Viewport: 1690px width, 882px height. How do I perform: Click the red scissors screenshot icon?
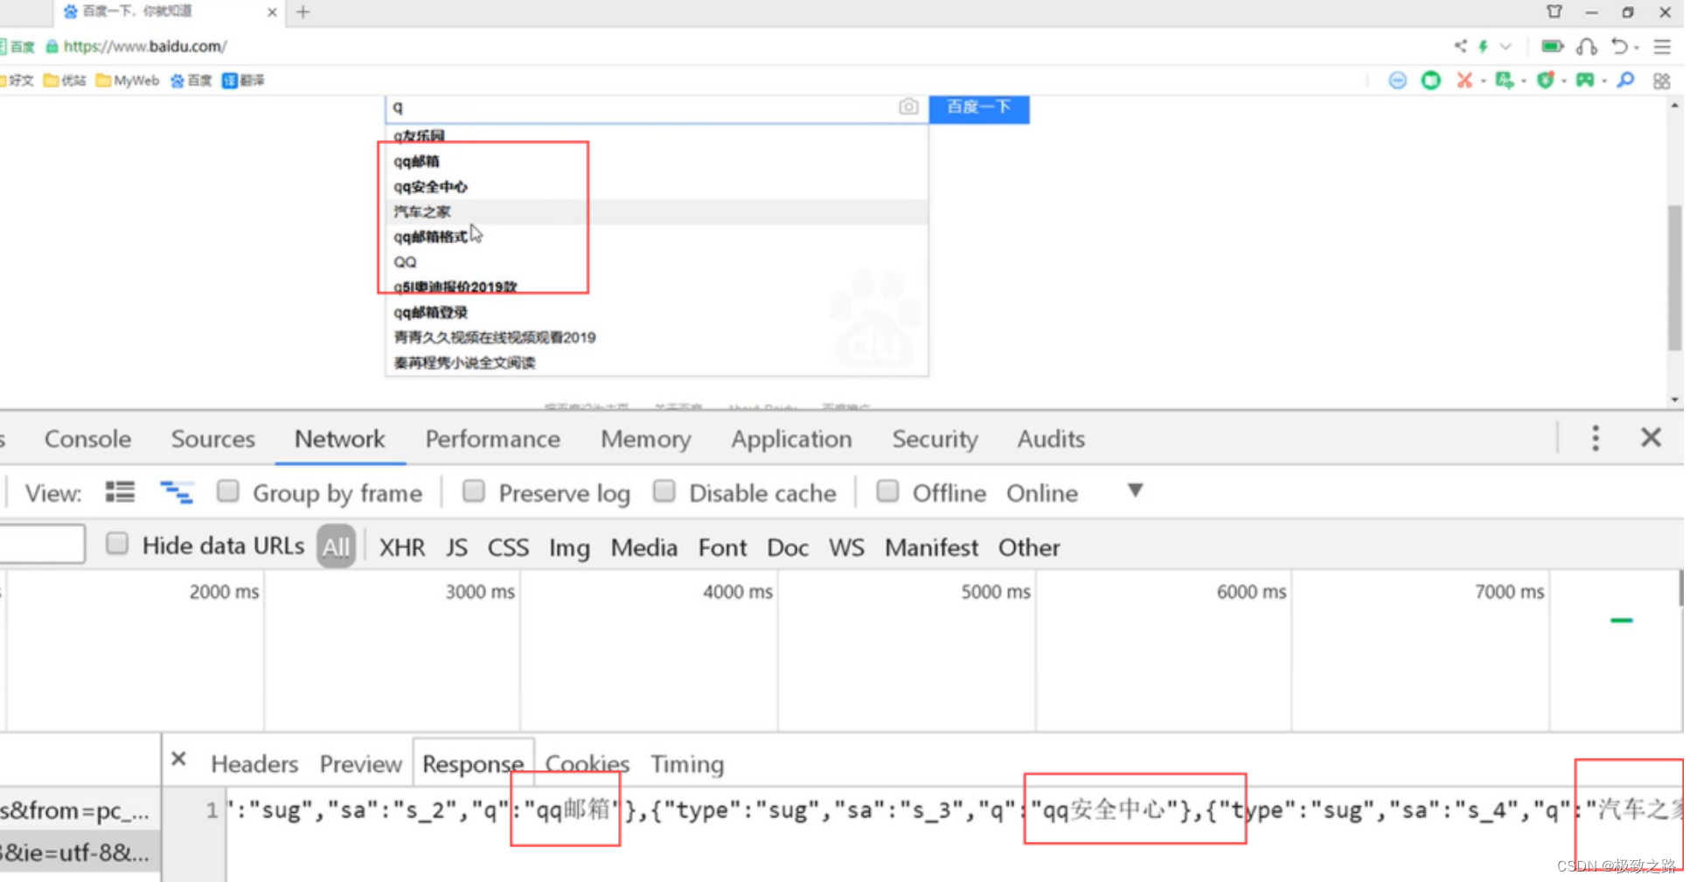coord(1464,80)
